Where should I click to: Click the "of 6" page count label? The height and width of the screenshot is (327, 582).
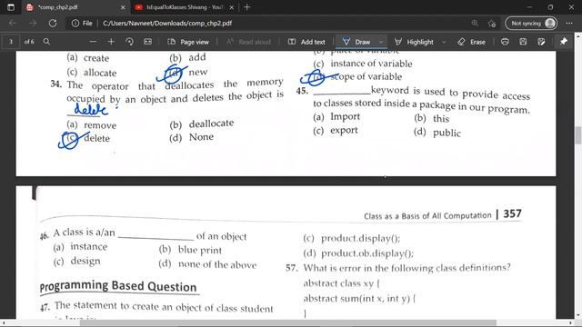(x=29, y=42)
